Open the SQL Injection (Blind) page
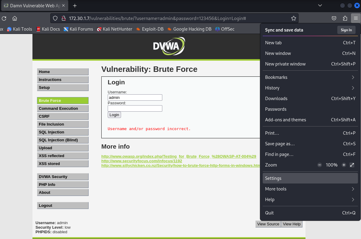 click(x=62, y=140)
